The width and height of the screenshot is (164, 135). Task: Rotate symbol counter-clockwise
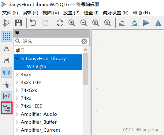[x=122, y=23]
